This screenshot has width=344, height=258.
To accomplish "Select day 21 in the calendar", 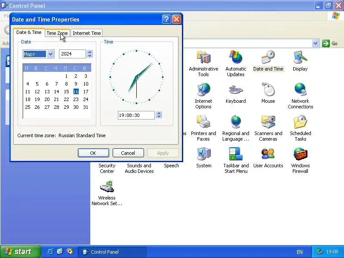I will pyautogui.click(x=57, y=99).
